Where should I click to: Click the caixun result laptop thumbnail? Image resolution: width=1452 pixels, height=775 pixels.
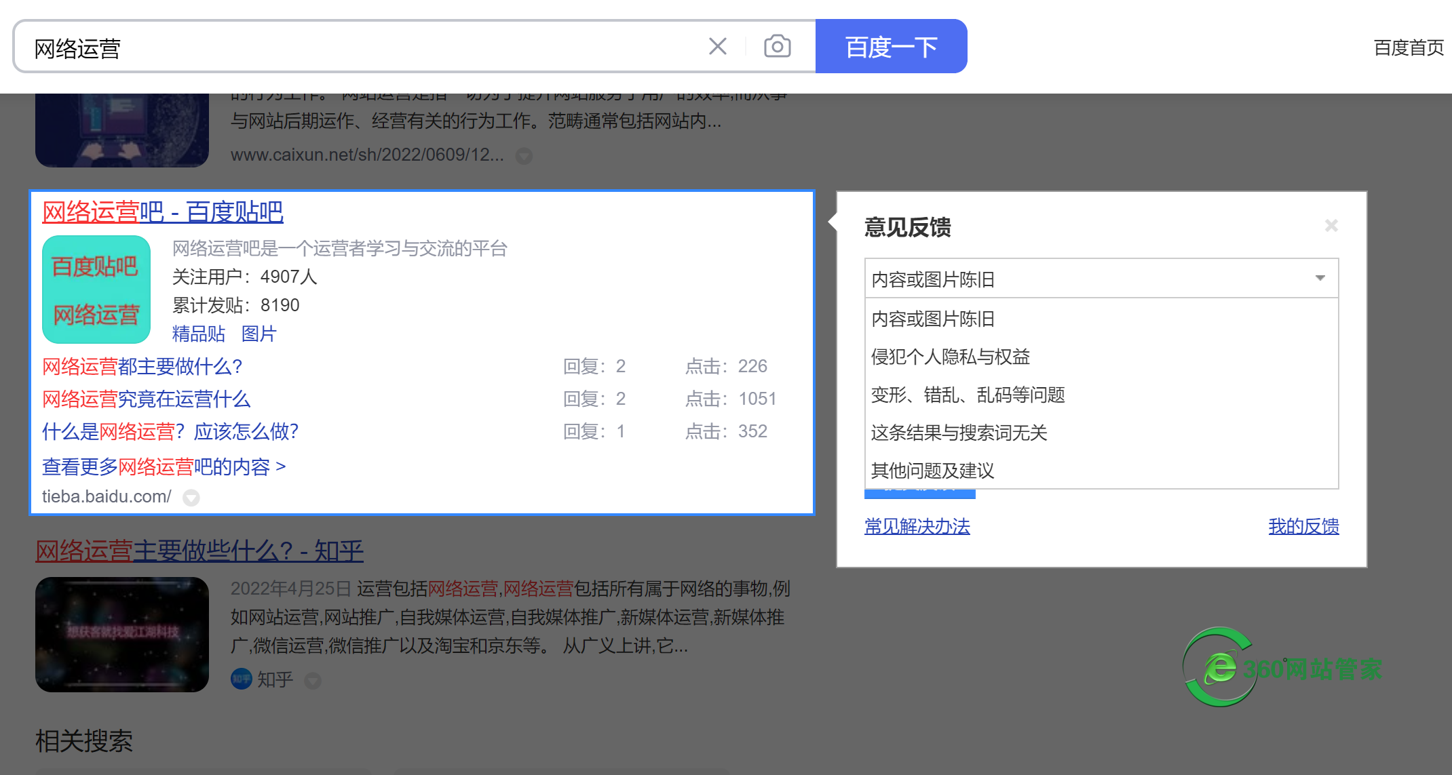tap(122, 130)
